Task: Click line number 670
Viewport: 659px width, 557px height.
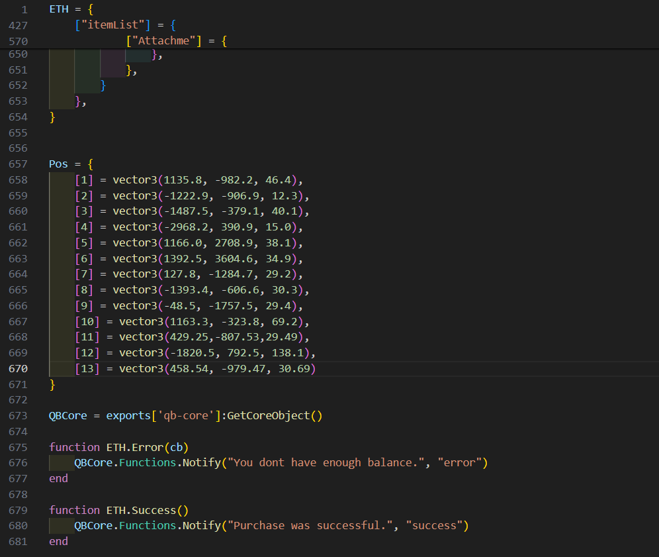Action: pyautogui.click(x=18, y=368)
